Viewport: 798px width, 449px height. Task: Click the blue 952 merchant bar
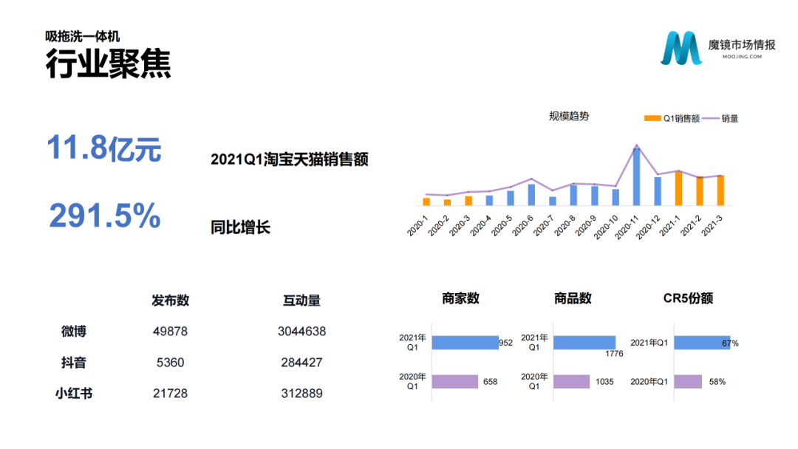click(x=465, y=343)
